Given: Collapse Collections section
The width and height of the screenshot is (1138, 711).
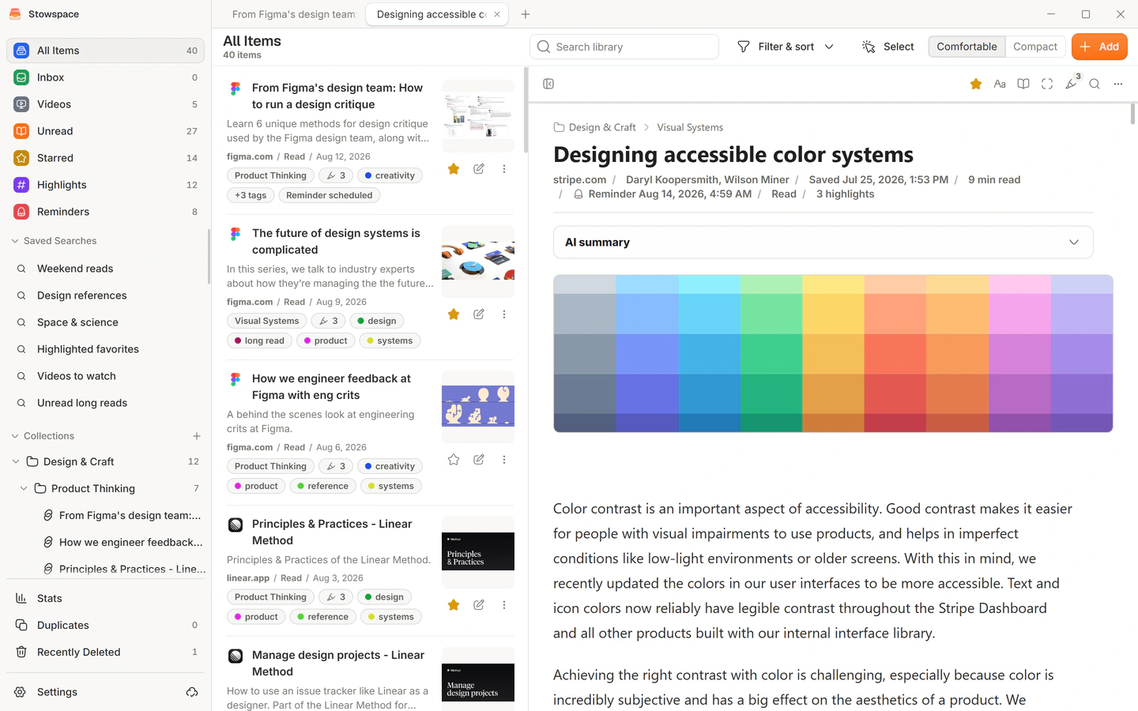Looking at the screenshot, I should pyautogui.click(x=43, y=436).
